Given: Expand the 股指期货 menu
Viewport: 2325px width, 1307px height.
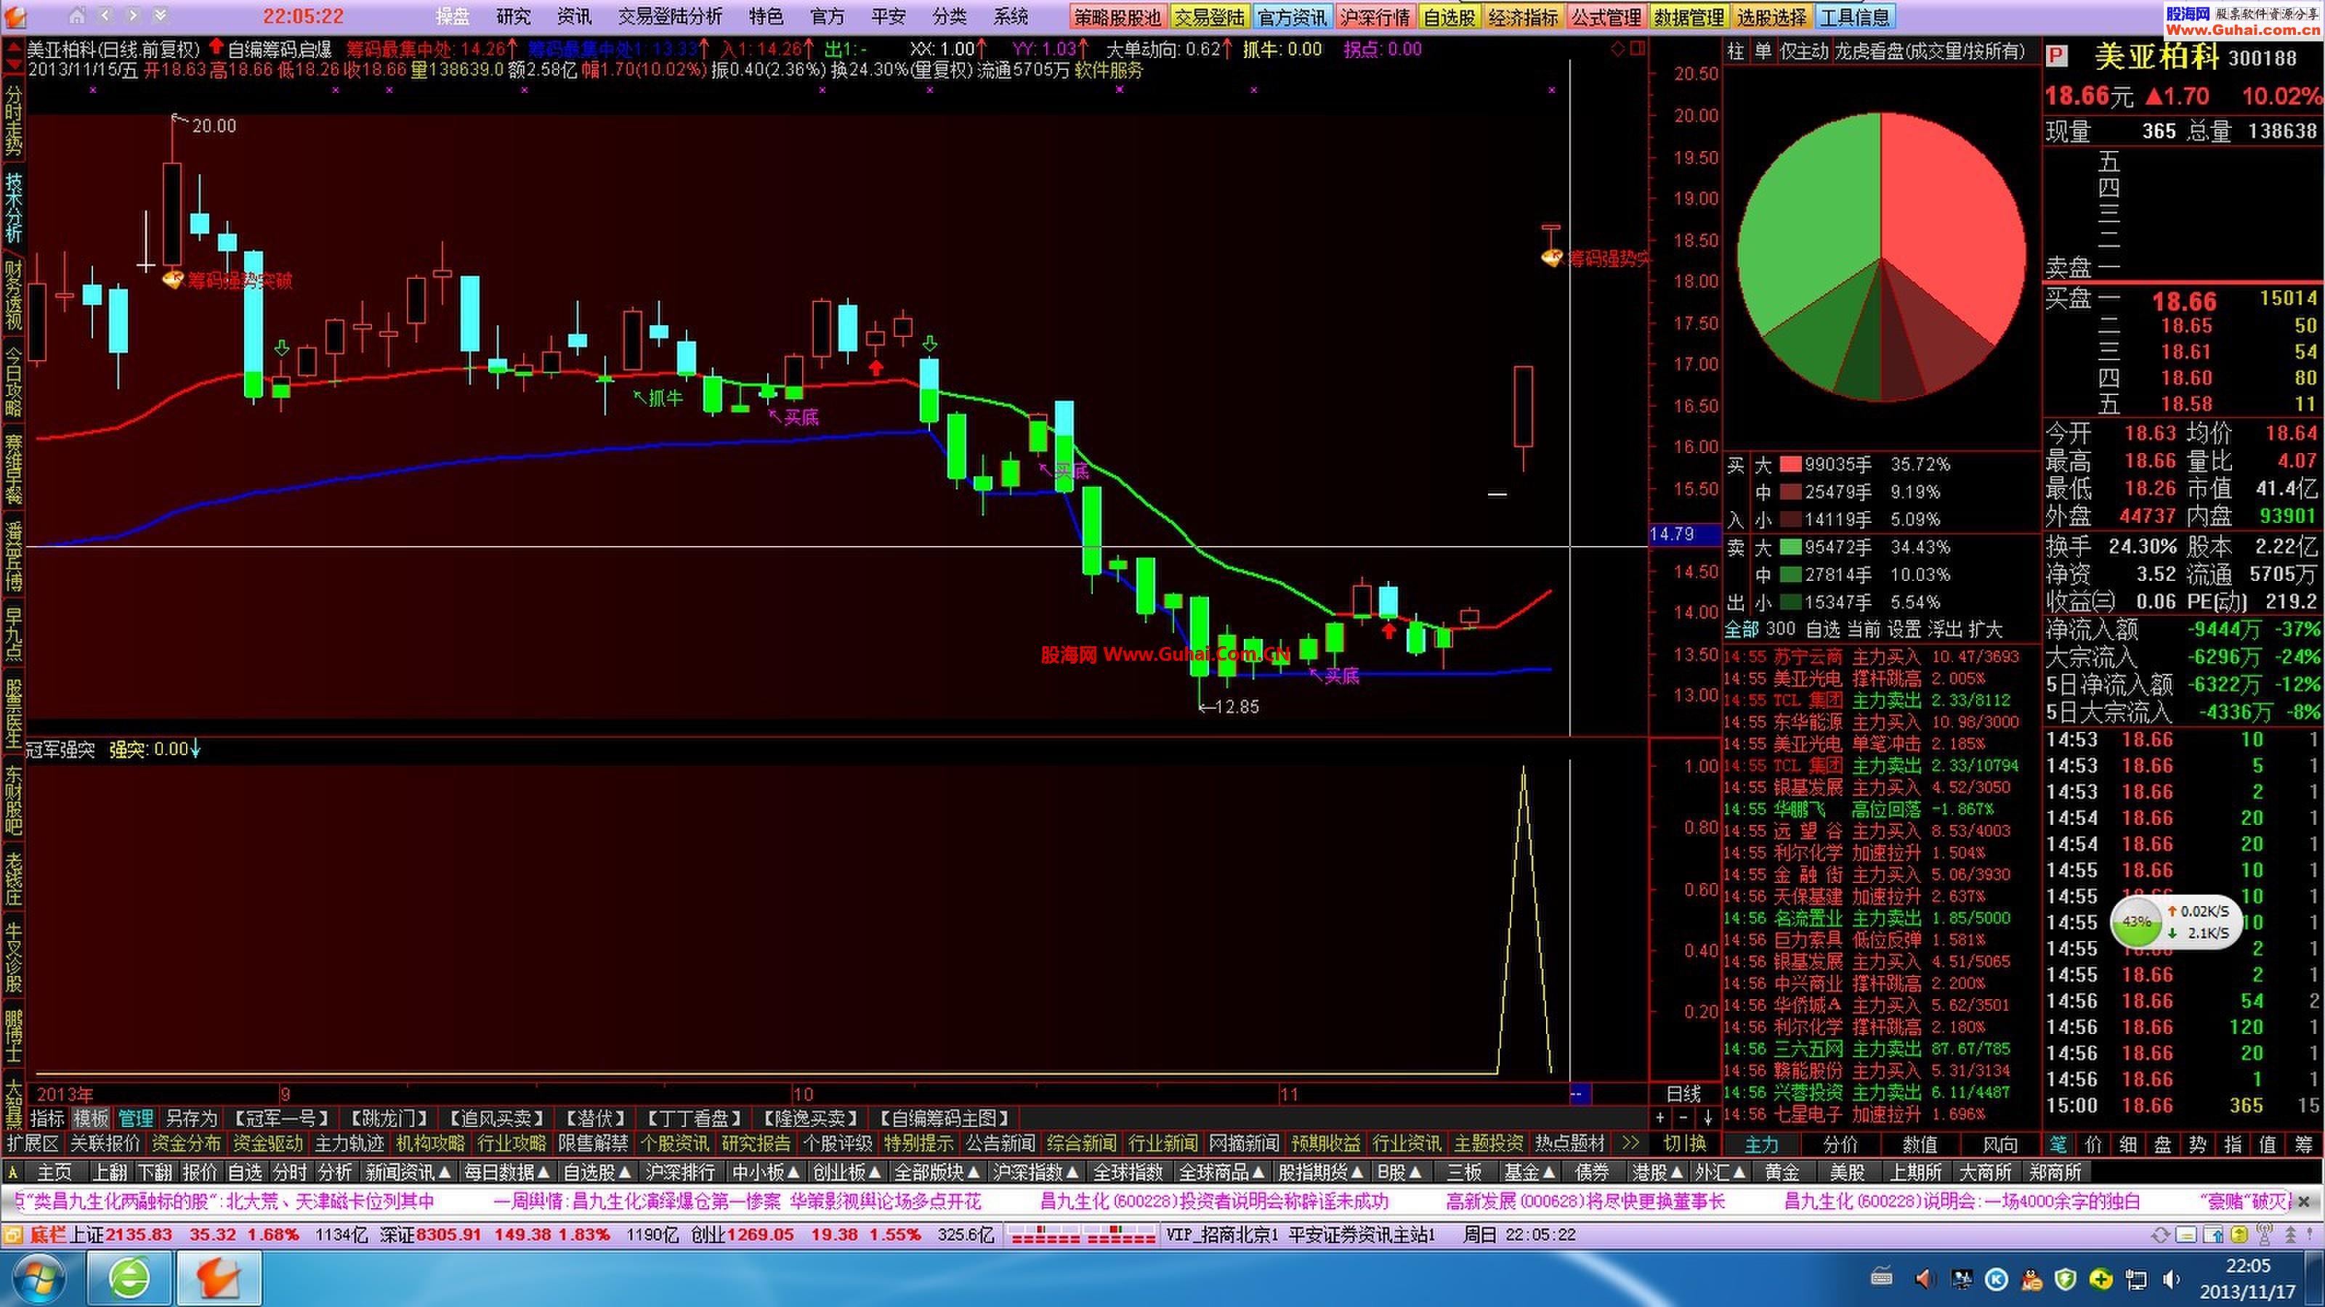Looking at the screenshot, I should coord(1322,1173).
